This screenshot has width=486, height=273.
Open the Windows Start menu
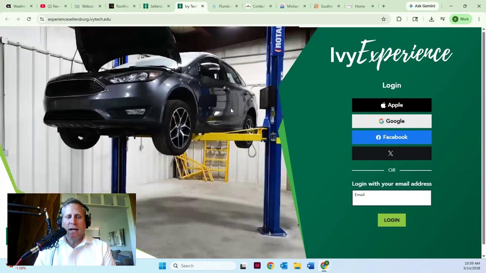[162, 266]
